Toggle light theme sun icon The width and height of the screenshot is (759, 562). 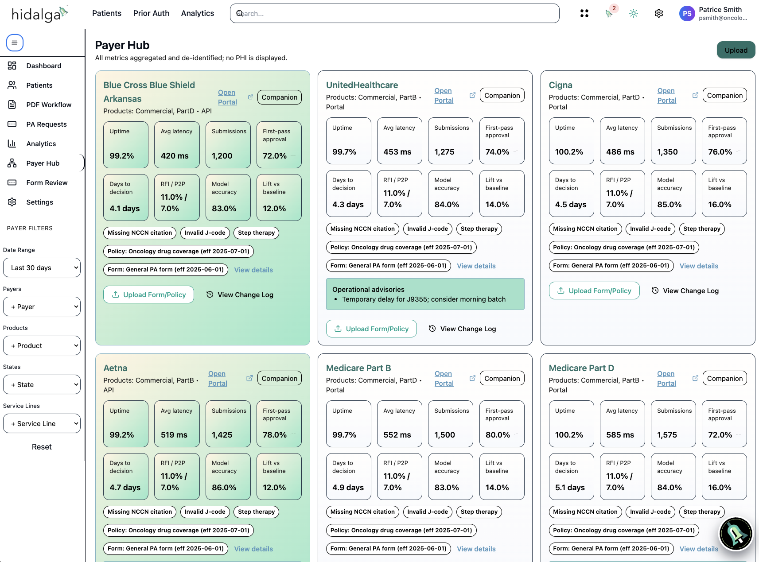coord(634,13)
